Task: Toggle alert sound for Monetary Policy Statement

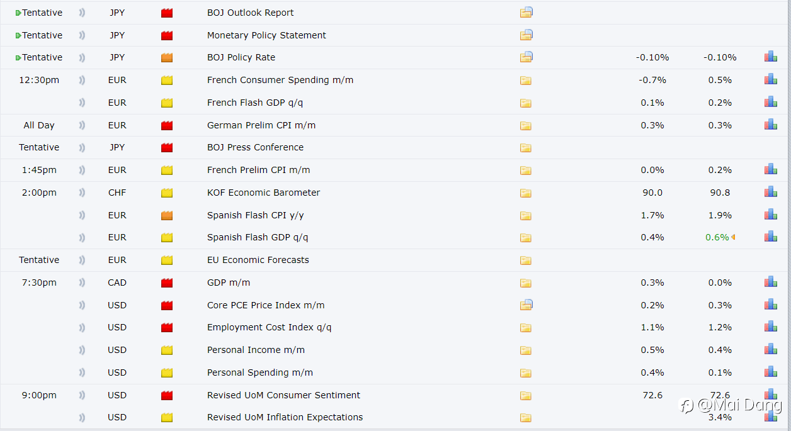Action: coord(82,35)
